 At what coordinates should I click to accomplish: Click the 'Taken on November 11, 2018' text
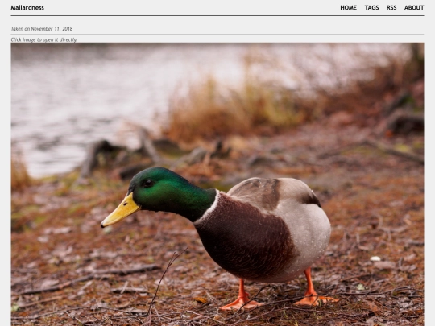(x=42, y=28)
